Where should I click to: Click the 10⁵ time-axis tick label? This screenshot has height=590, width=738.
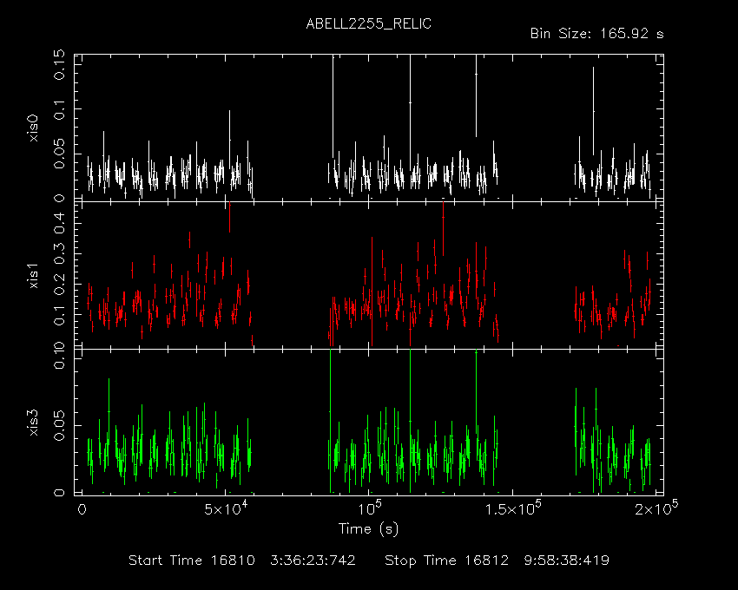click(x=370, y=508)
